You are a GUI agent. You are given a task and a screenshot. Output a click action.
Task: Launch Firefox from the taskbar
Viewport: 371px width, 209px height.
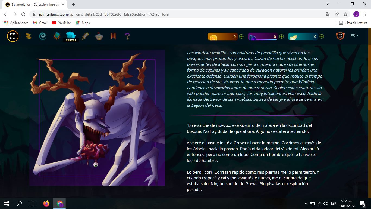pyautogui.click(x=46, y=204)
